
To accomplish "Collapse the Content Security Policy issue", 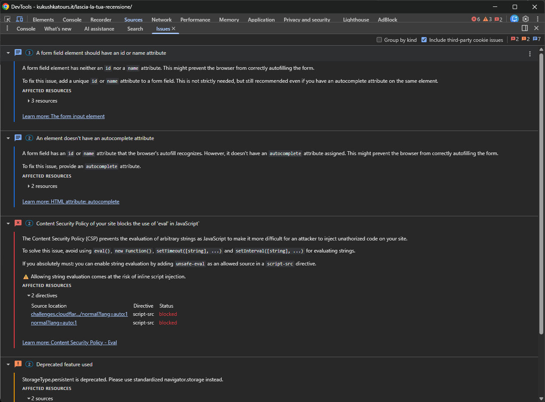I will (8, 223).
